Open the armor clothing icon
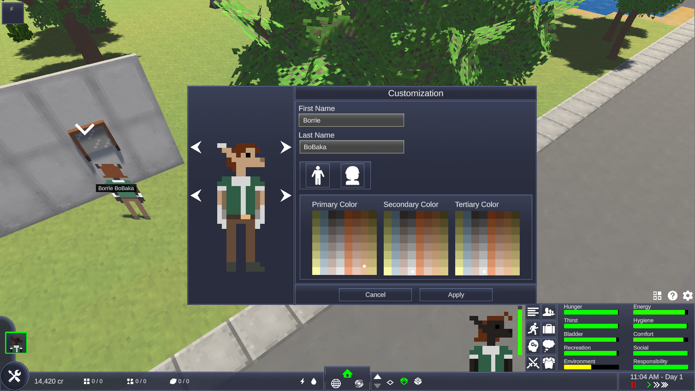This screenshot has height=391, width=695. [x=549, y=362]
